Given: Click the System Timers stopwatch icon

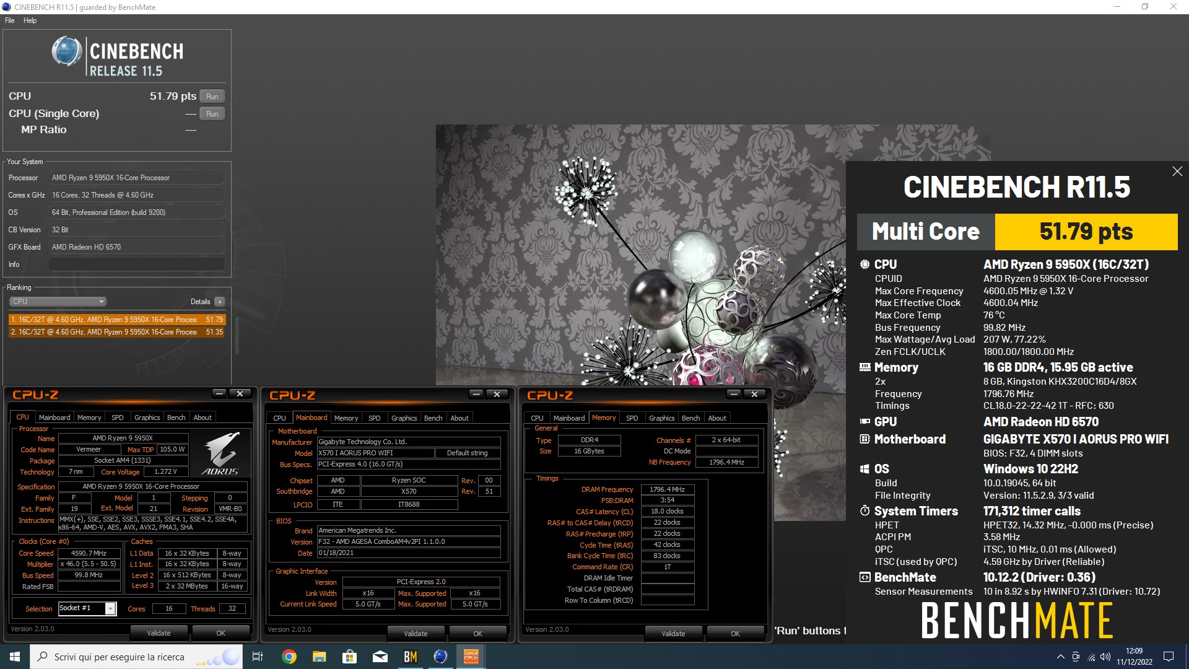Looking at the screenshot, I should [865, 511].
